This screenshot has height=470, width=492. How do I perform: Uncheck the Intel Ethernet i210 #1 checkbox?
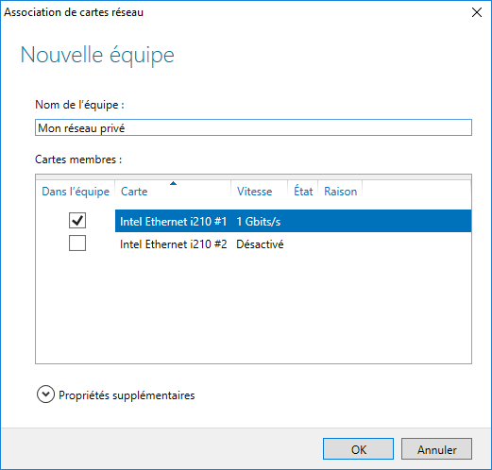click(77, 220)
